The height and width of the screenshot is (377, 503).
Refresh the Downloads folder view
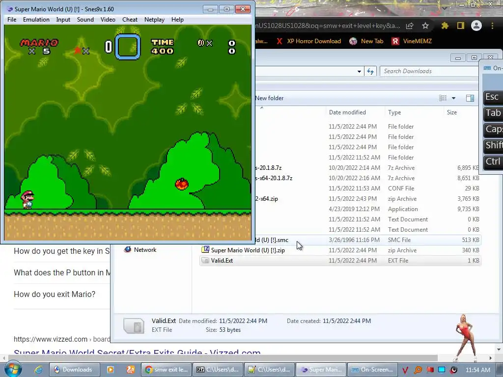(x=370, y=71)
